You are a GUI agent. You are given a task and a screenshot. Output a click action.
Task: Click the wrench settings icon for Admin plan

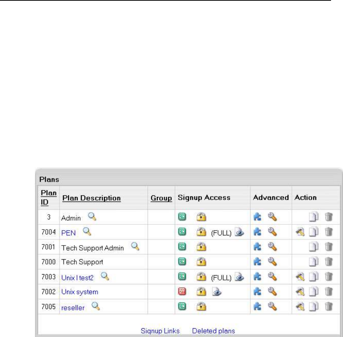[273, 217]
